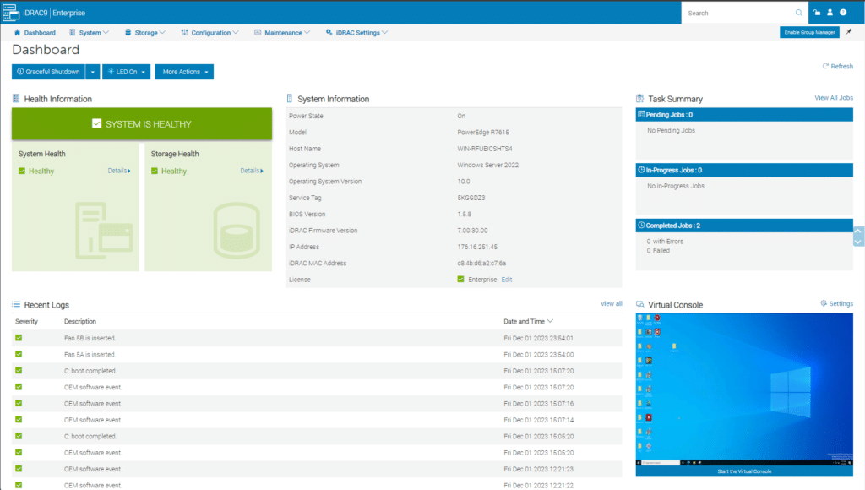The height and width of the screenshot is (490, 865).
Task: Click the search magnifier icon
Action: (x=799, y=14)
